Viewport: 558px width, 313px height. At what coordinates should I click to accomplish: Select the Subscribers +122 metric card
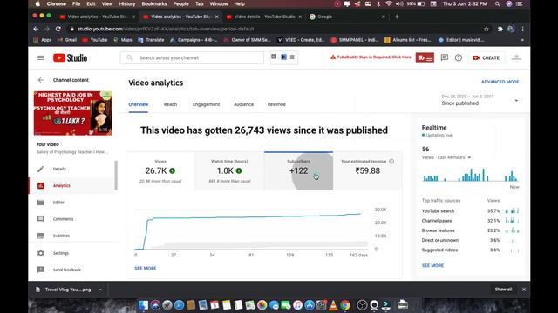[x=298, y=171]
